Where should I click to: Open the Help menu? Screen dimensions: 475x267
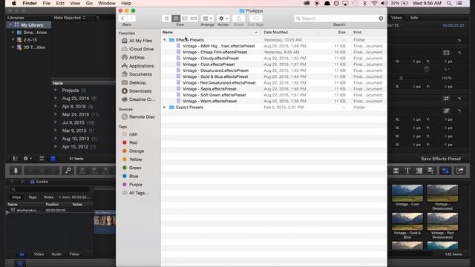click(126, 3)
